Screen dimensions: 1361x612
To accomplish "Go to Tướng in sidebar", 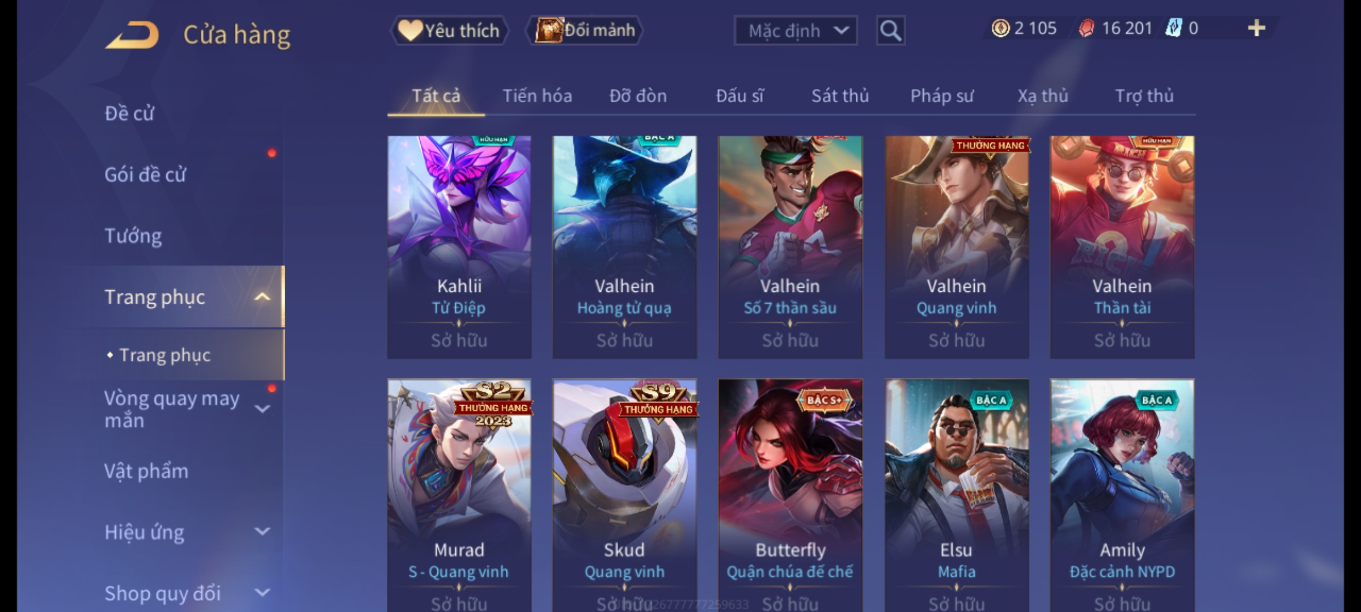I will pyautogui.click(x=133, y=236).
